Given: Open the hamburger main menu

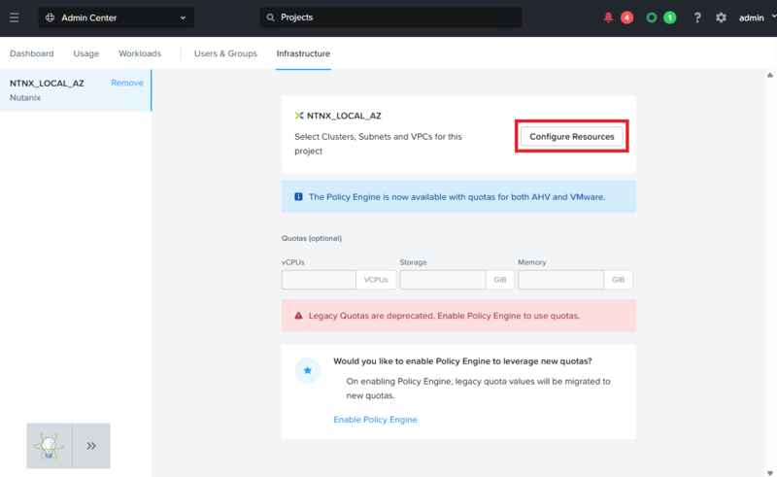Looking at the screenshot, I should tap(15, 17).
